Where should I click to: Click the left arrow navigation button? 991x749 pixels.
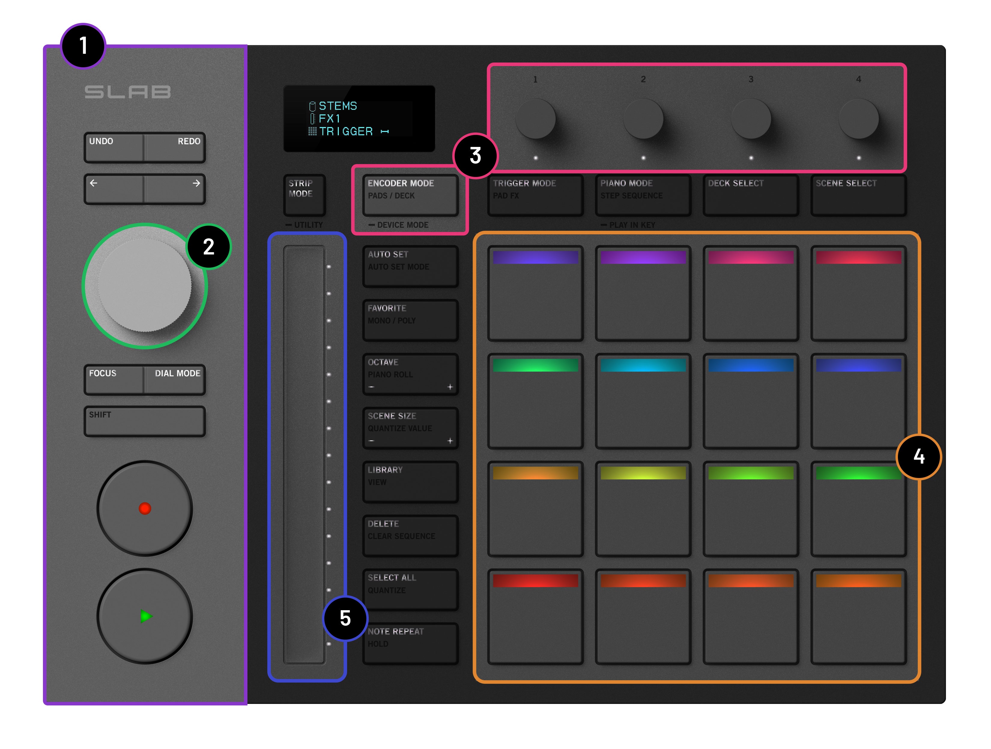point(114,189)
